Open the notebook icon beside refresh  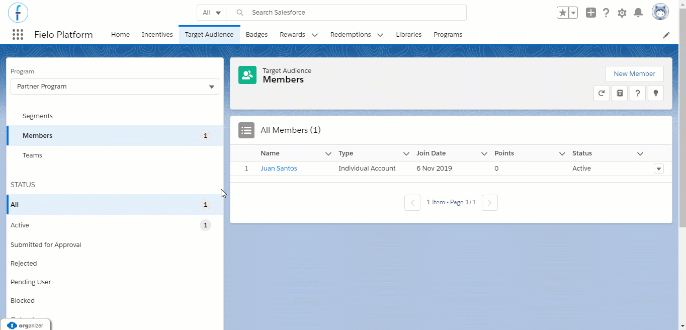[x=620, y=93]
